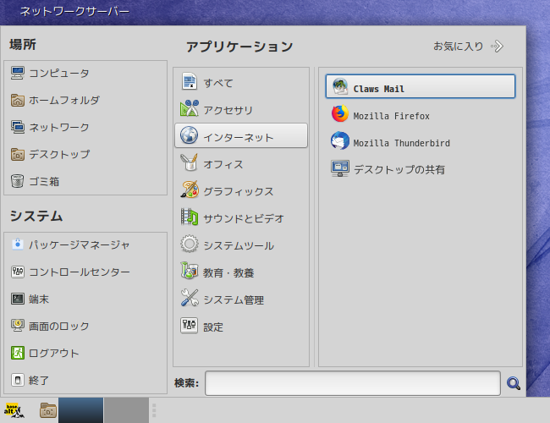Click the basealt menu button in taskbar
This screenshot has width=550, height=423.
click(14, 410)
